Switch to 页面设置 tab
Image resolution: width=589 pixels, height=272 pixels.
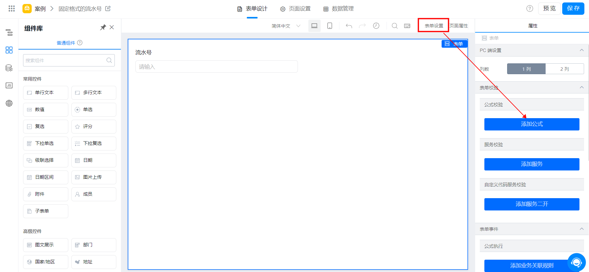(295, 9)
